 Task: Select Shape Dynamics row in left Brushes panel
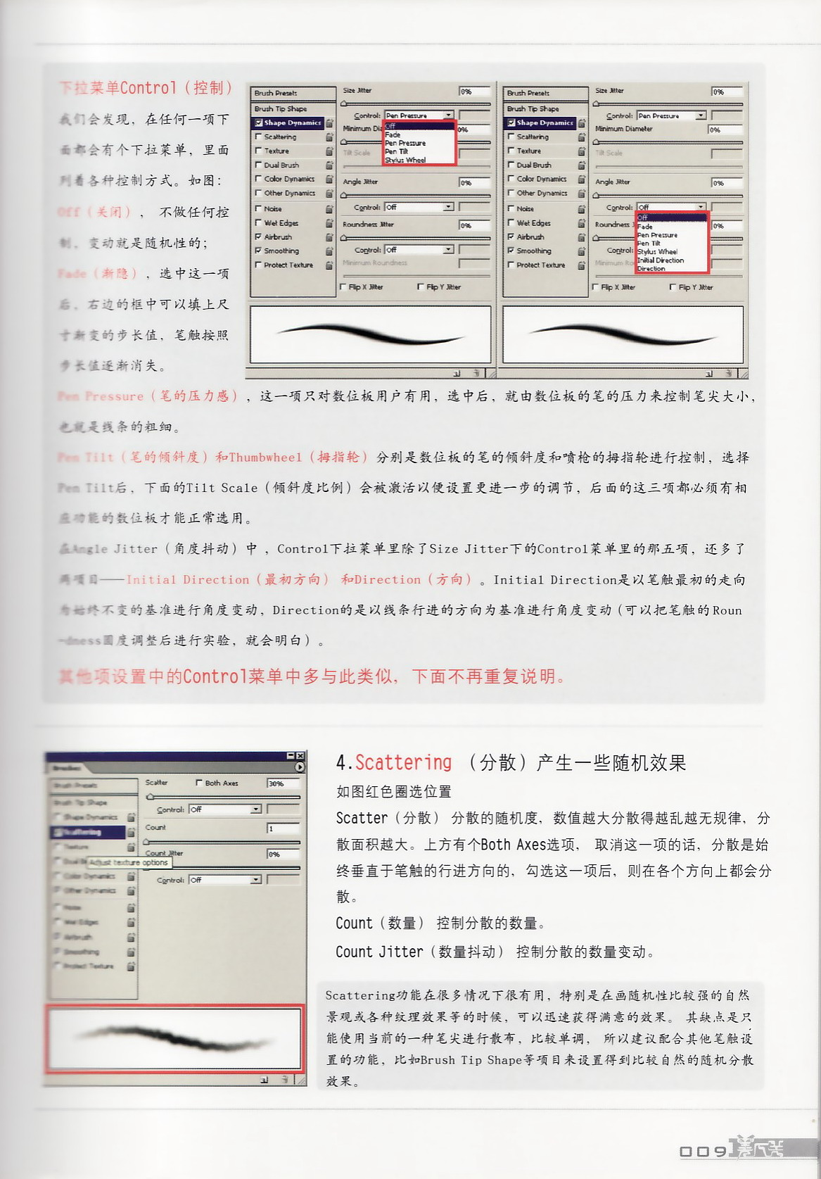pyautogui.click(x=288, y=122)
